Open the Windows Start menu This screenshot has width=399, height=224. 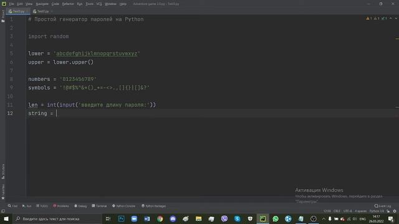tap(6, 218)
